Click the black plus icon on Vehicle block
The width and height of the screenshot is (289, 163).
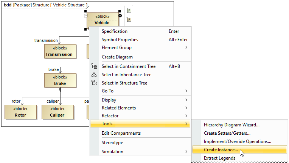(x=120, y=16)
